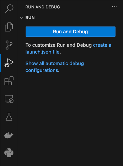123x166 pixels.
Task: Open the Testing flask icon
Action: 9,117
